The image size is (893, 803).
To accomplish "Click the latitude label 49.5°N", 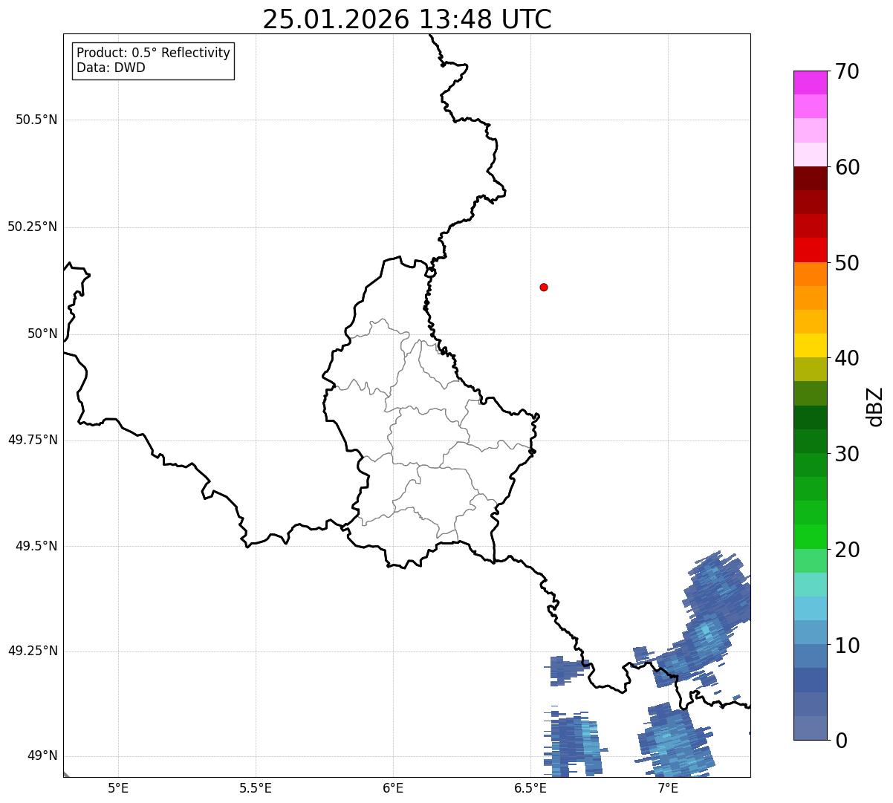I will point(36,546).
